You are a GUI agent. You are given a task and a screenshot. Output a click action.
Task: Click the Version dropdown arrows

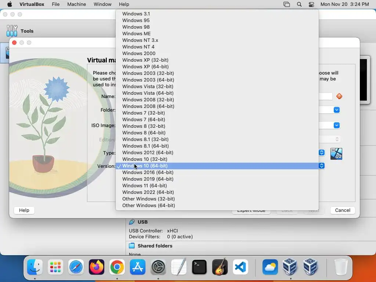pyautogui.click(x=322, y=166)
